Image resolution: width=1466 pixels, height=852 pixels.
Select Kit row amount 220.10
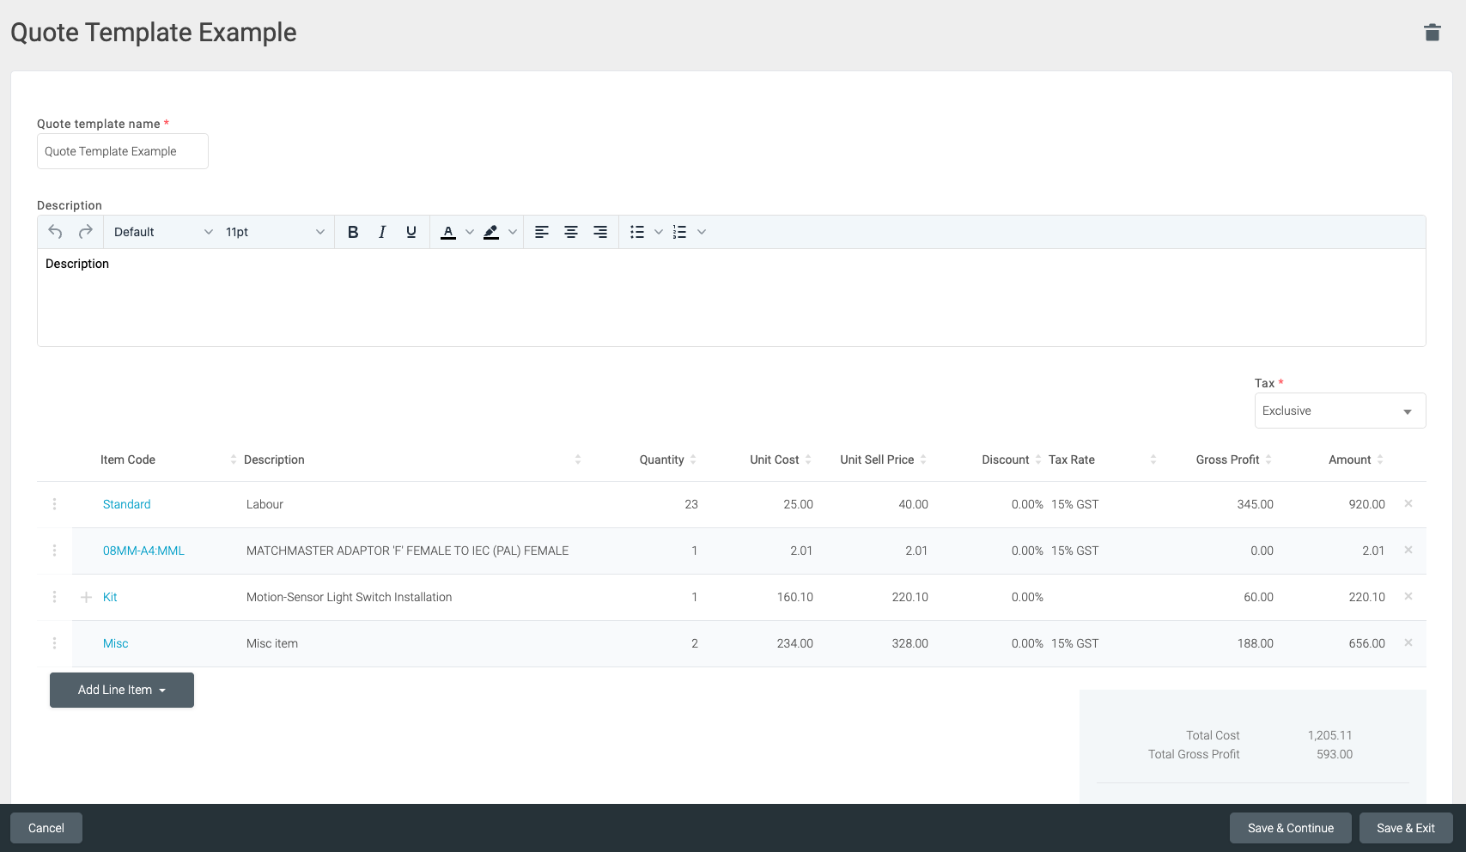[x=1367, y=597]
